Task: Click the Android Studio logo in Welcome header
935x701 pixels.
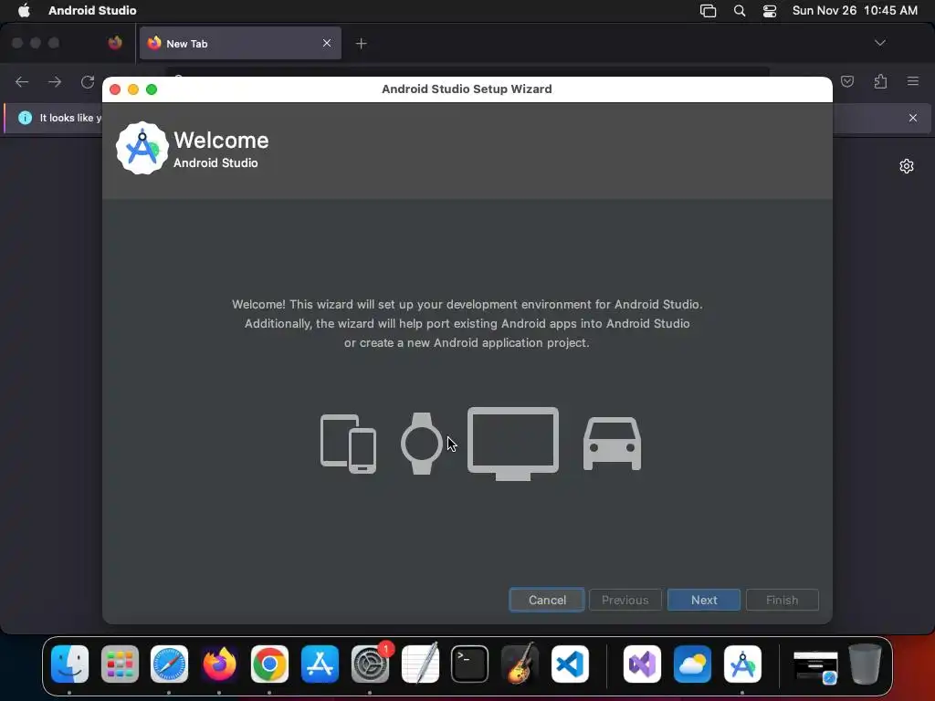Action: [x=142, y=149]
